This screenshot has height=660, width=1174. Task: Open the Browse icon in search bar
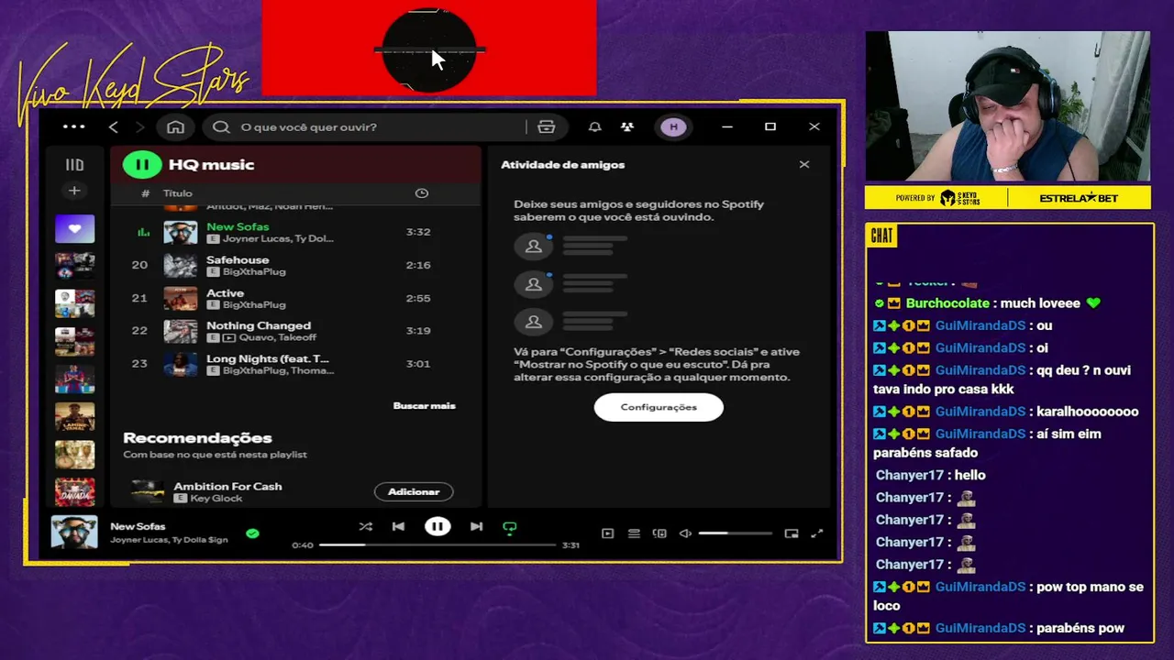tap(547, 126)
